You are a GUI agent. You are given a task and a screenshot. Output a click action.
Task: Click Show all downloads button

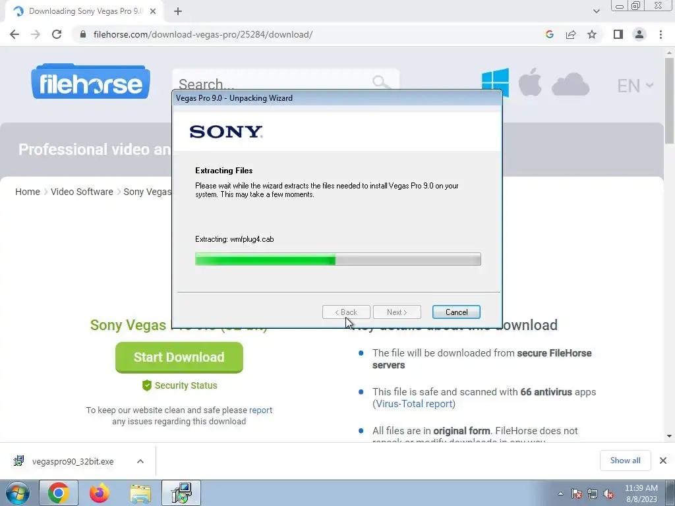point(625,461)
